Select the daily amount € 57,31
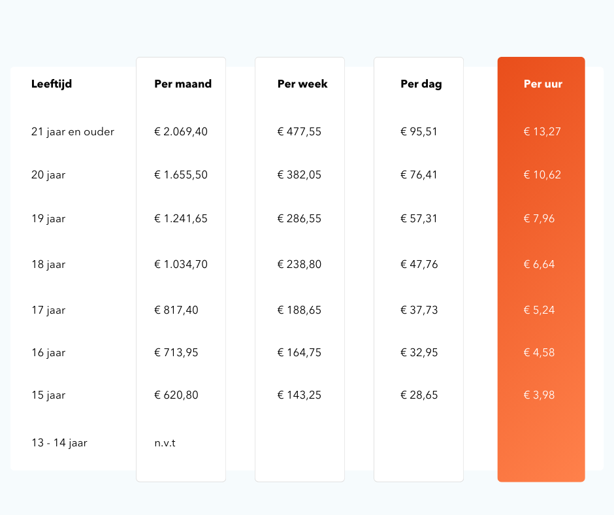Image resolution: width=614 pixels, height=515 pixels. [x=419, y=219]
